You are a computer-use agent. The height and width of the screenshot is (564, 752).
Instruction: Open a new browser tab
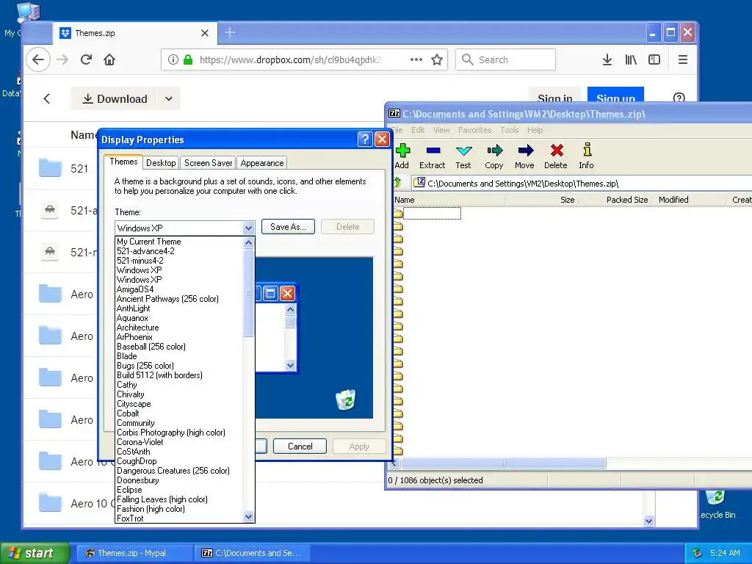click(x=230, y=32)
